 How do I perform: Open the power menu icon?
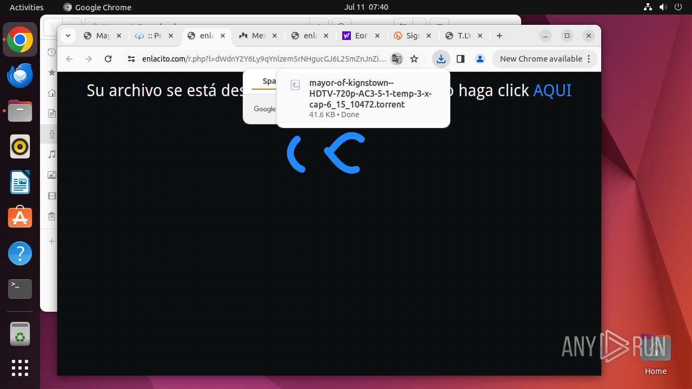pyautogui.click(x=678, y=7)
